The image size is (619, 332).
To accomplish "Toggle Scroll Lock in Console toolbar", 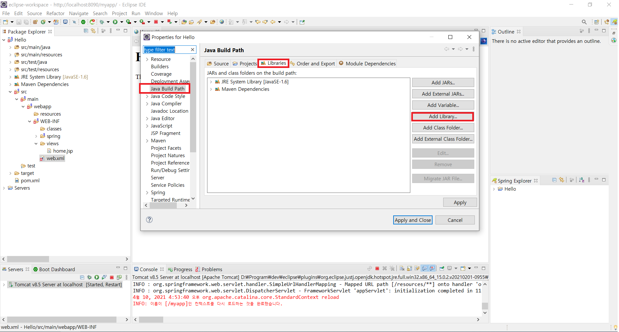I will point(409,268).
